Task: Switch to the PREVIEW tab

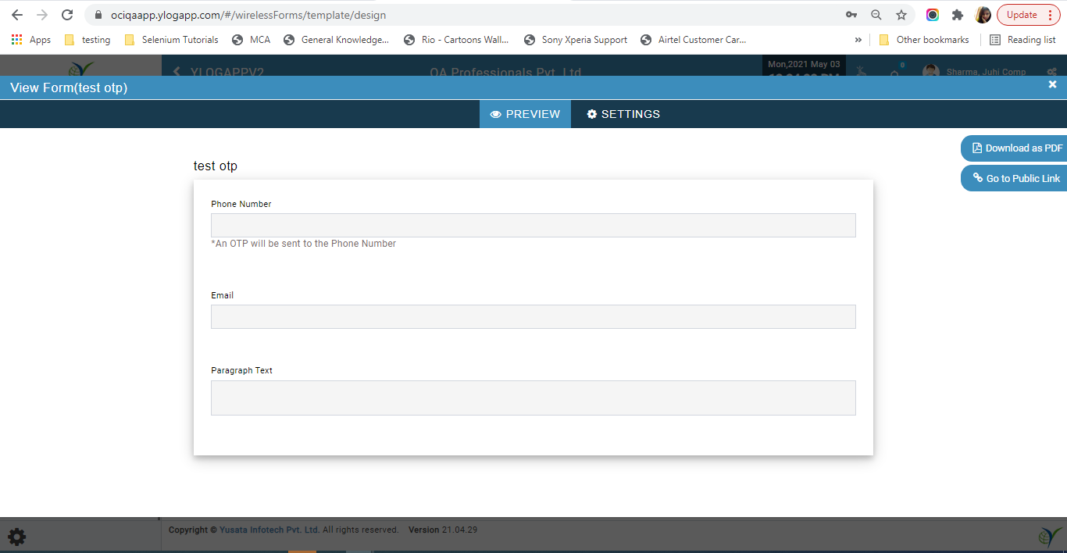Action: (525, 114)
